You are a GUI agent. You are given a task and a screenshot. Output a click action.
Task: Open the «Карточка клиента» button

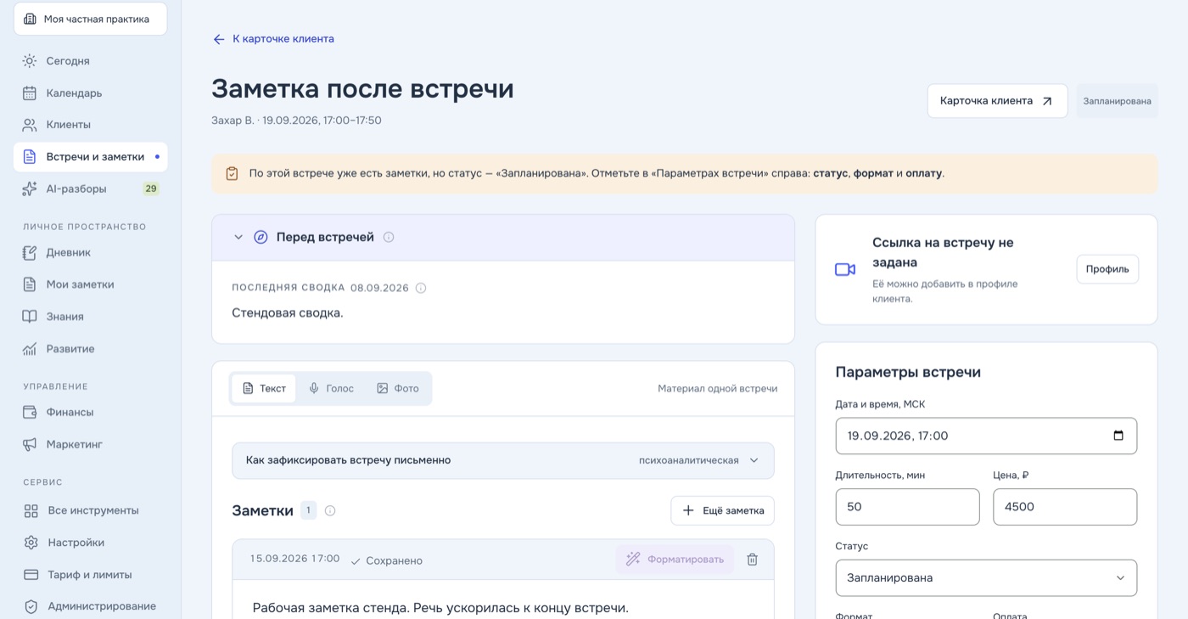[997, 101]
